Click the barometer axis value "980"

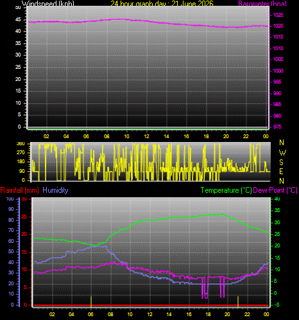pos(277,116)
